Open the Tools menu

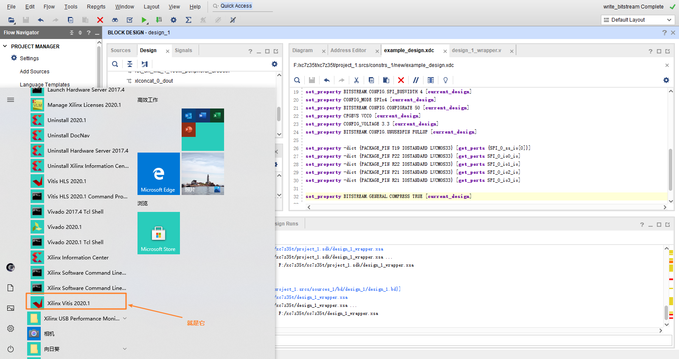click(x=71, y=7)
